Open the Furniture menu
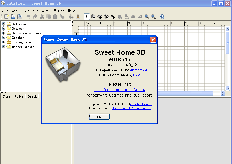The image size is (232, 164). [x=30, y=10]
